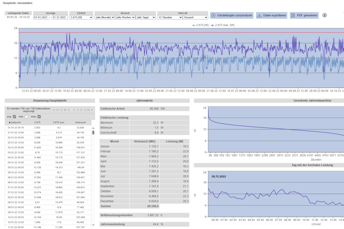This screenshot has width=344, height=229.
Task: Click the 2.675 column header
Action: pyautogui.click(x=37, y=122)
